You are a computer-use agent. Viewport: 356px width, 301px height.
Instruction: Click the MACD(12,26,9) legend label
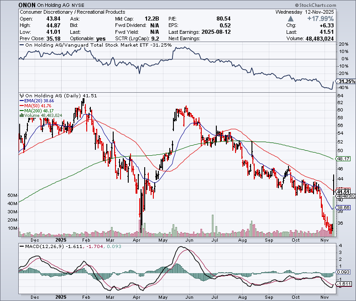point(45,247)
